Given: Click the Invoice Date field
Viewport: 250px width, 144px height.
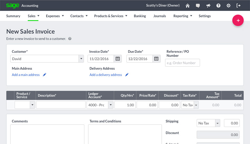Looking at the screenshot, I should [101, 59].
